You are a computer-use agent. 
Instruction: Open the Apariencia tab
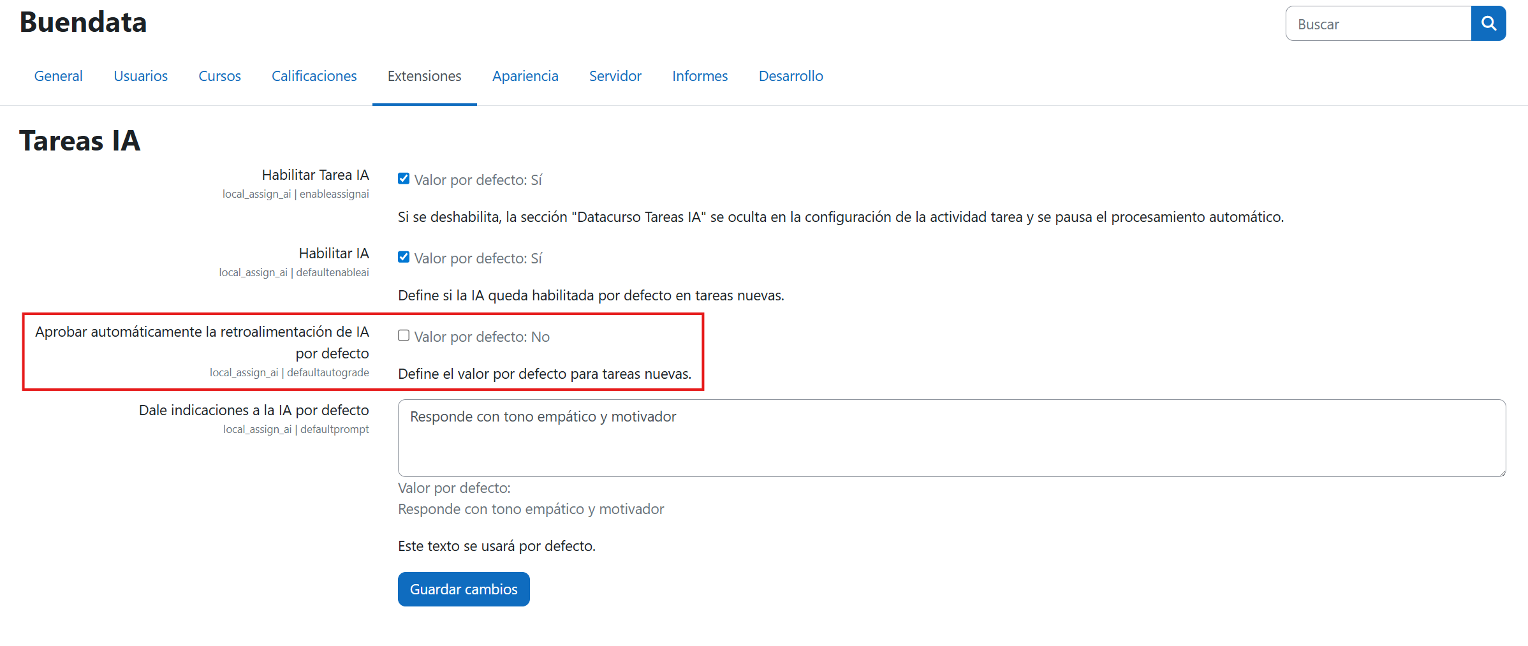525,76
